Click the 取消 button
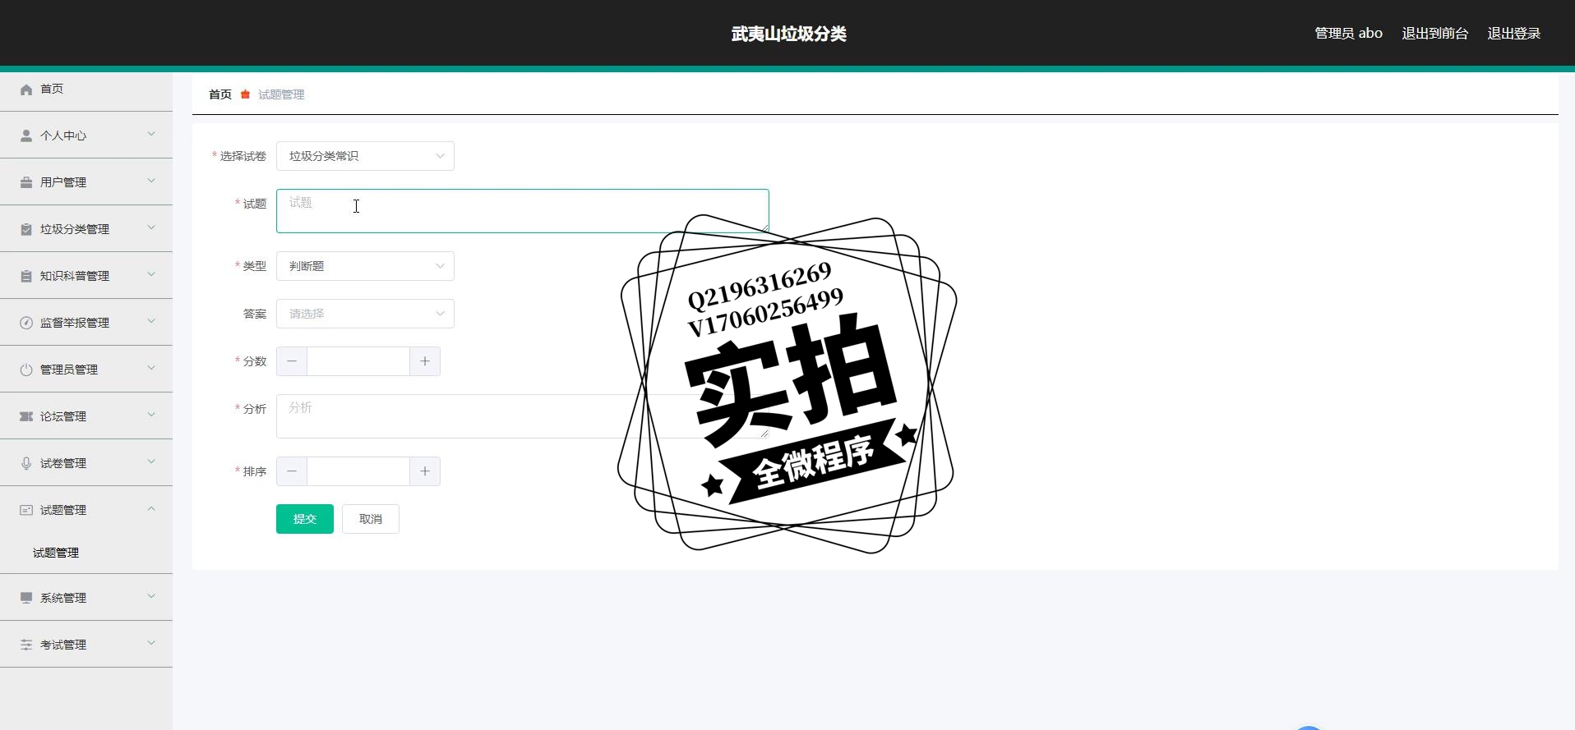1575x730 pixels. (x=371, y=519)
